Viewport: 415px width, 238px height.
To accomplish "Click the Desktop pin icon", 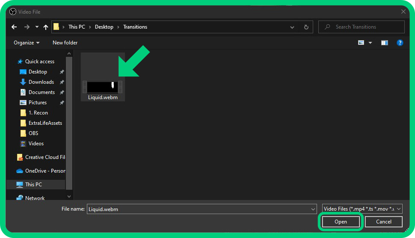I will [x=62, y=72].
